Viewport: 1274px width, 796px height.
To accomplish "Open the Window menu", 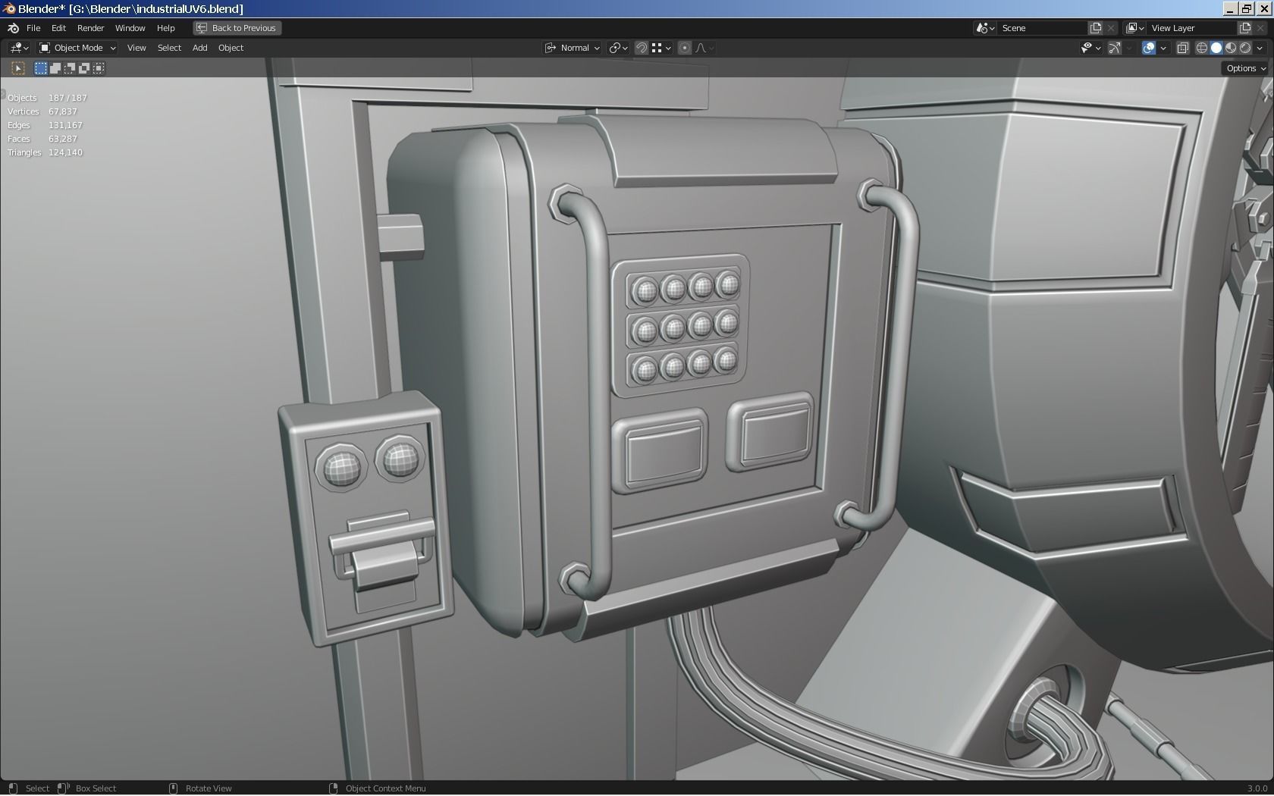I will coord(130,28).
